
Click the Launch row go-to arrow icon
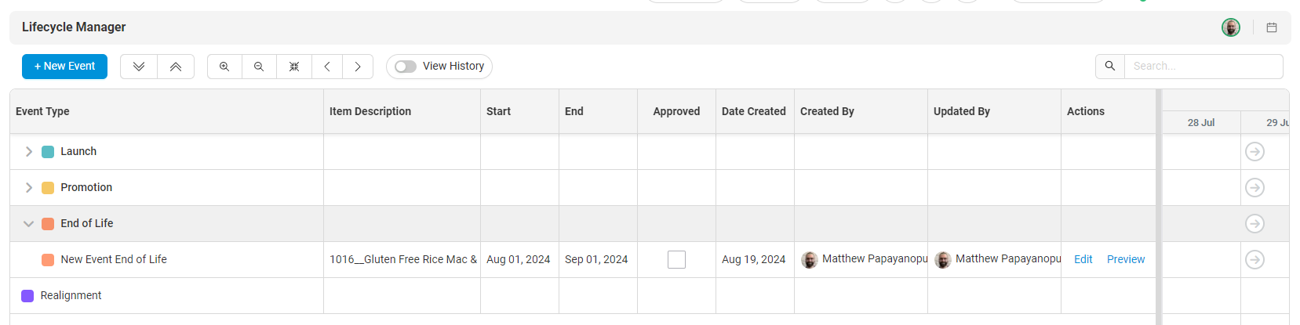tap(1254, 152)
